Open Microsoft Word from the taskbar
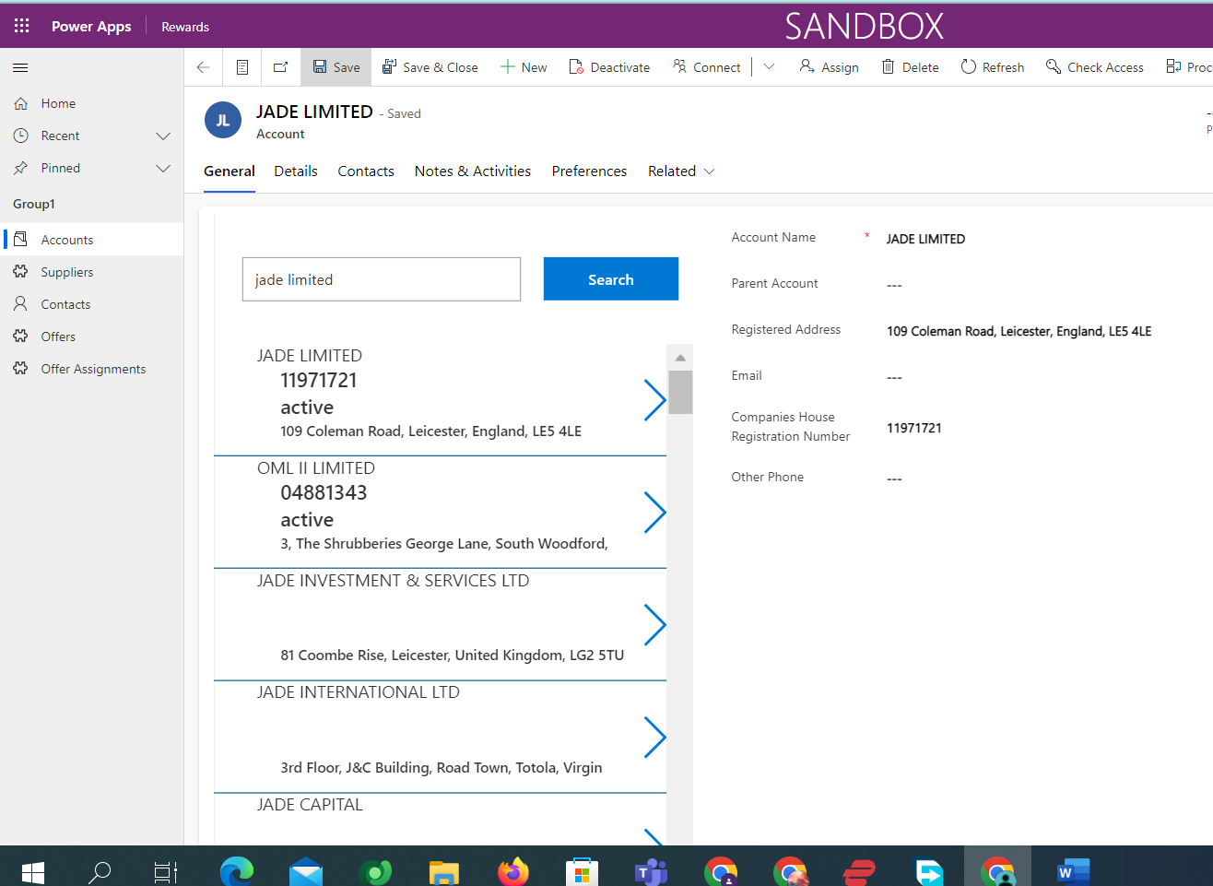The height and width of the screenshot is (886, 1213). 1072,870
